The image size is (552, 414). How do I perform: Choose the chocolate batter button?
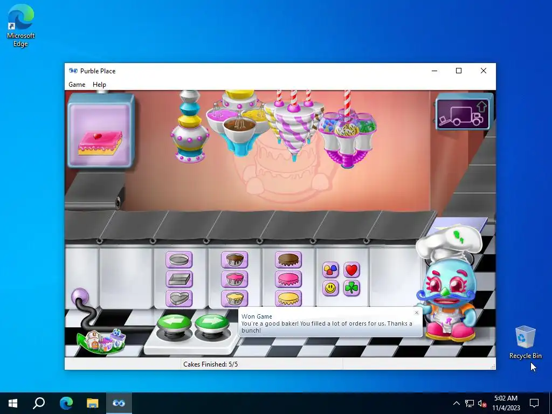tap(234, 260)
